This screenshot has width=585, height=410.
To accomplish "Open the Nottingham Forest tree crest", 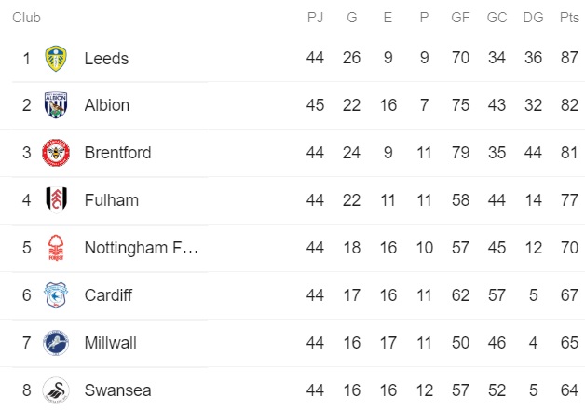I will click(56, 248).
